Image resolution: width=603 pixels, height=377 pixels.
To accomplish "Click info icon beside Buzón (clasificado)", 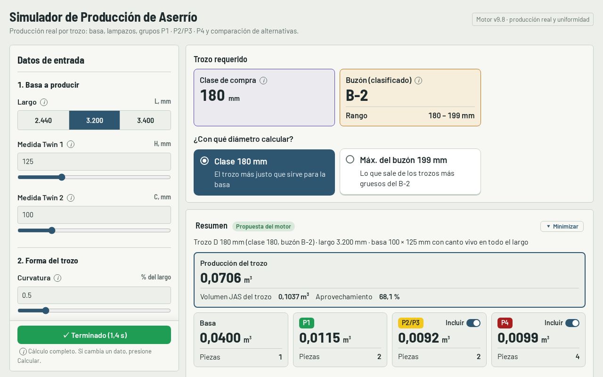I will point(418,81).
